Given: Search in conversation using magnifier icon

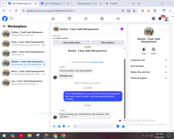Looking at the screenshot, I should 153,49.
